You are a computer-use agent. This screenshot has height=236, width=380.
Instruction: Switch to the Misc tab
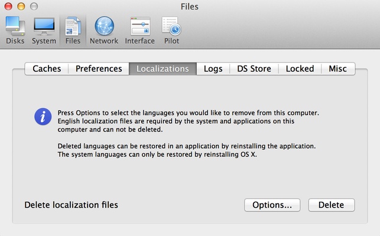338,68
